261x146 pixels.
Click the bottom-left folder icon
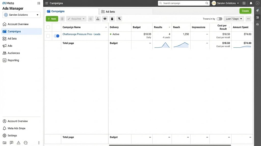click(x=5, y=143)
